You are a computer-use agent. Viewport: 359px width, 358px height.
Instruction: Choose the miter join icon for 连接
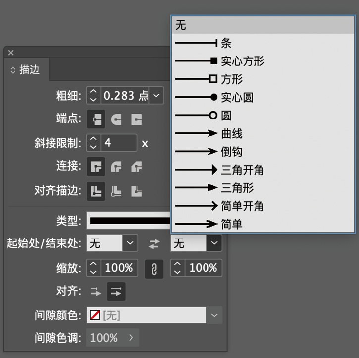pos(96,167)
